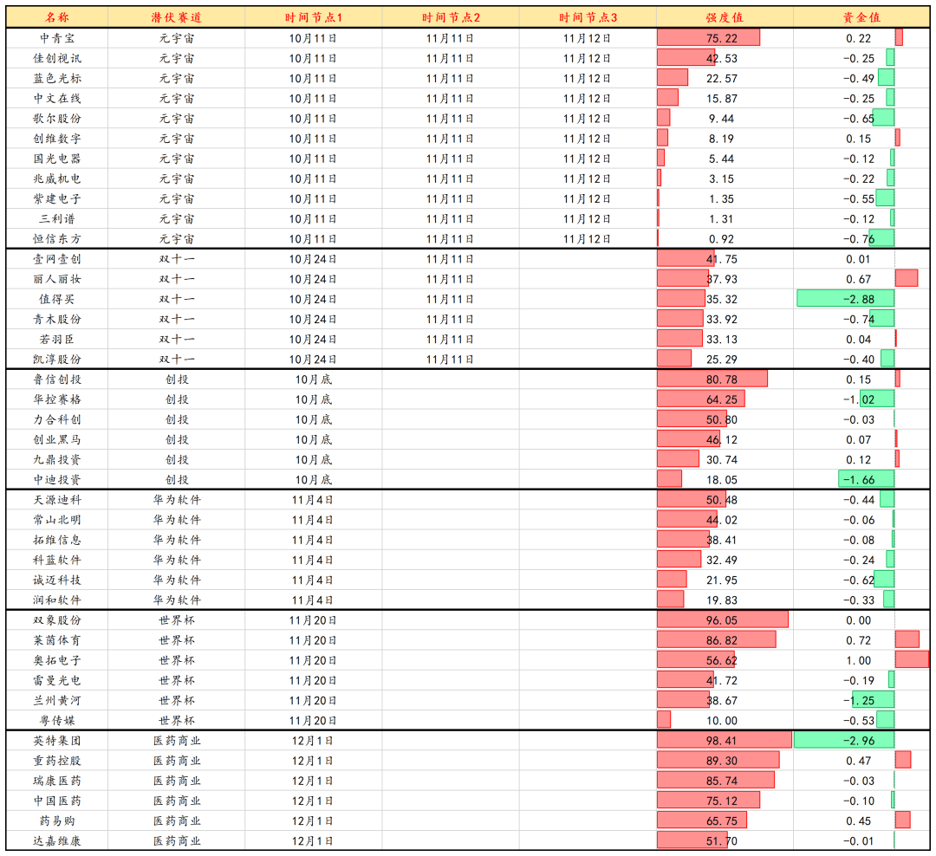Click the stock name 九鼎投资
Image resolution: width=936 pixels, height=856 pixels.
pyautogui.click(x=56, y=460)
